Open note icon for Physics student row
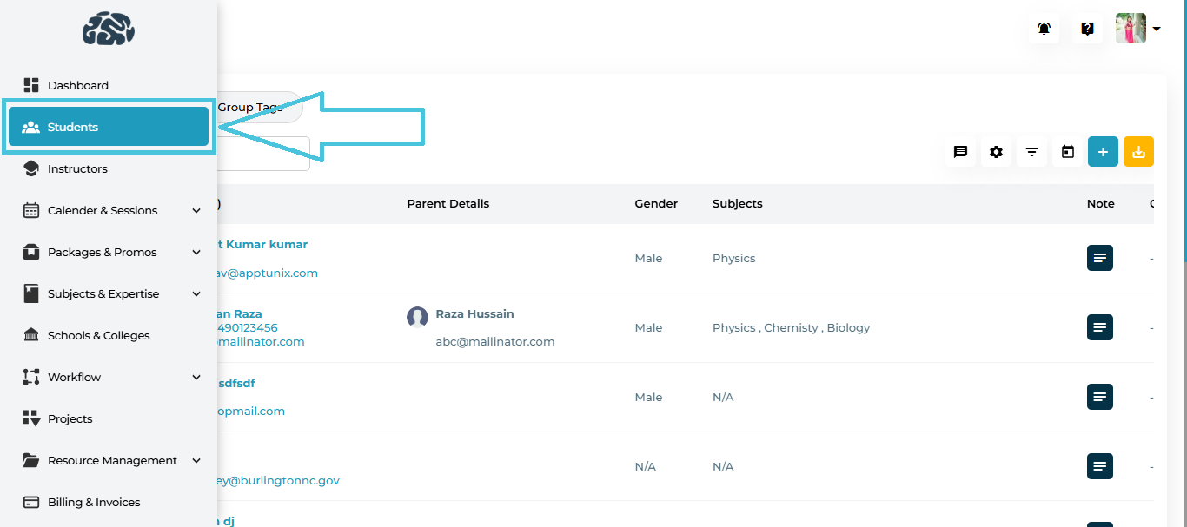Viewport: 1187px width, 527px height. click(x=1100, y=258)
